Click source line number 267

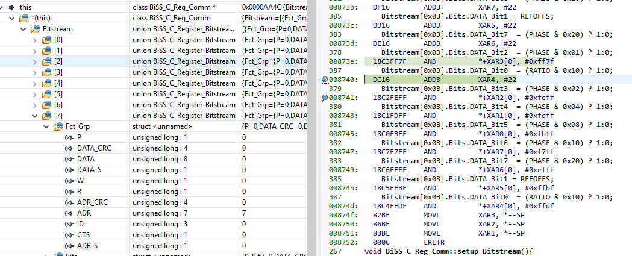click(x=336, y=251)
